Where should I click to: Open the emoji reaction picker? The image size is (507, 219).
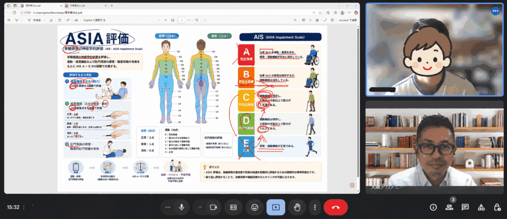[x=254, y=207]
